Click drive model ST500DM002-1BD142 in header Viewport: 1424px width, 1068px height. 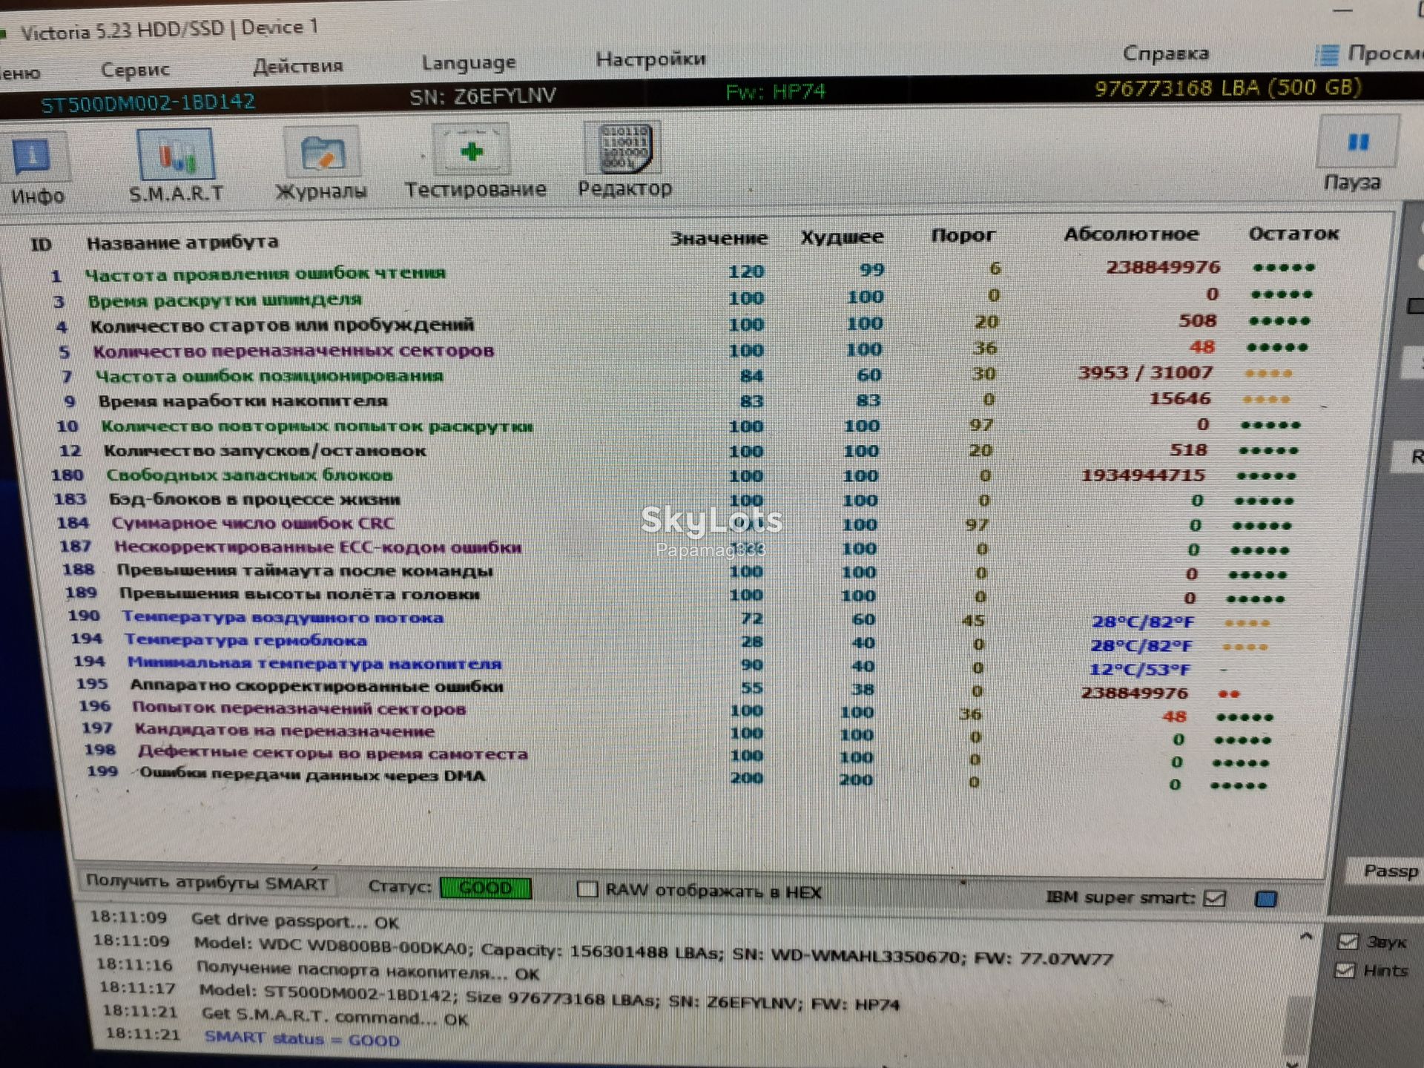coord(148,102)
